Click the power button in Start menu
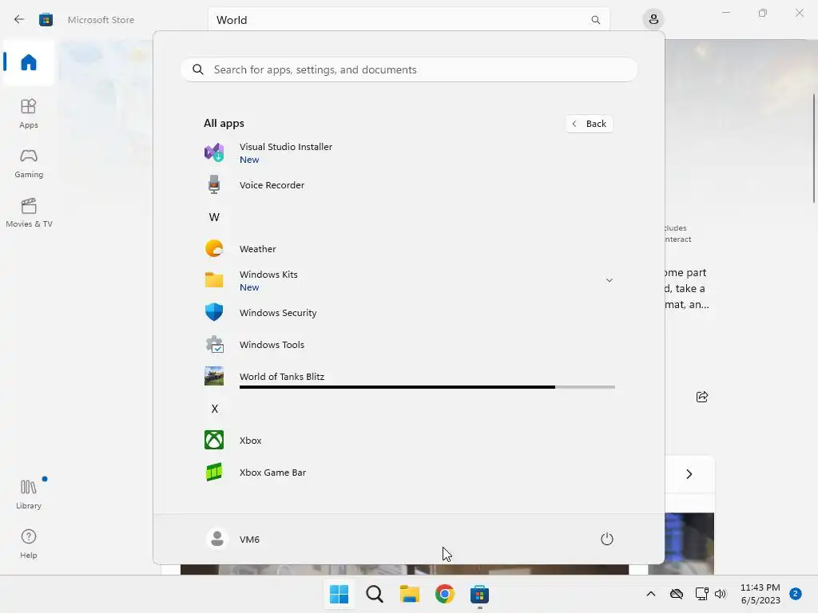This screenshot has height=613, width=818. click(607, 539)
